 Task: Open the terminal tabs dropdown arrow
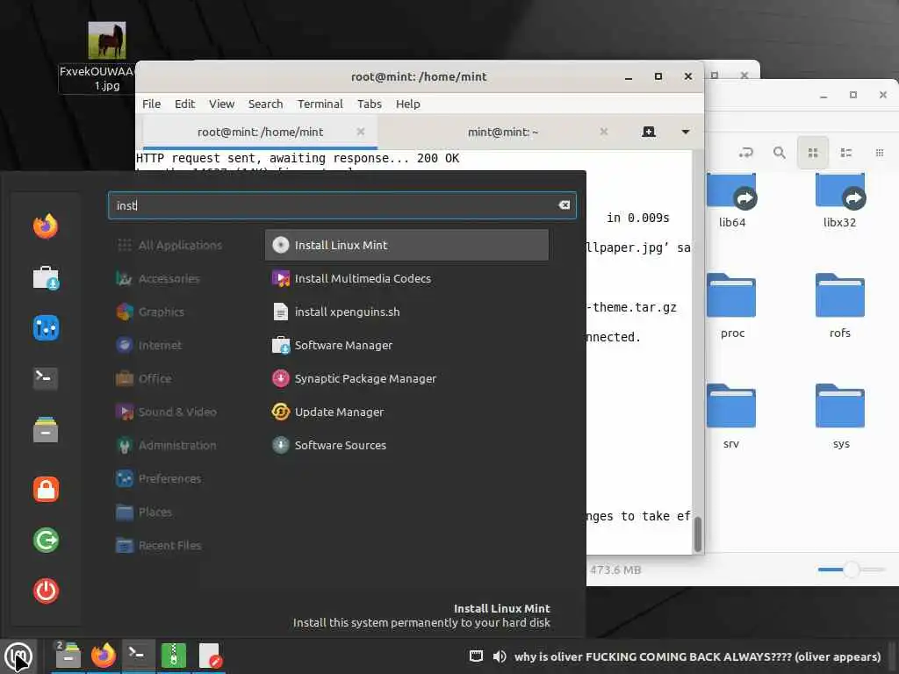685,132
